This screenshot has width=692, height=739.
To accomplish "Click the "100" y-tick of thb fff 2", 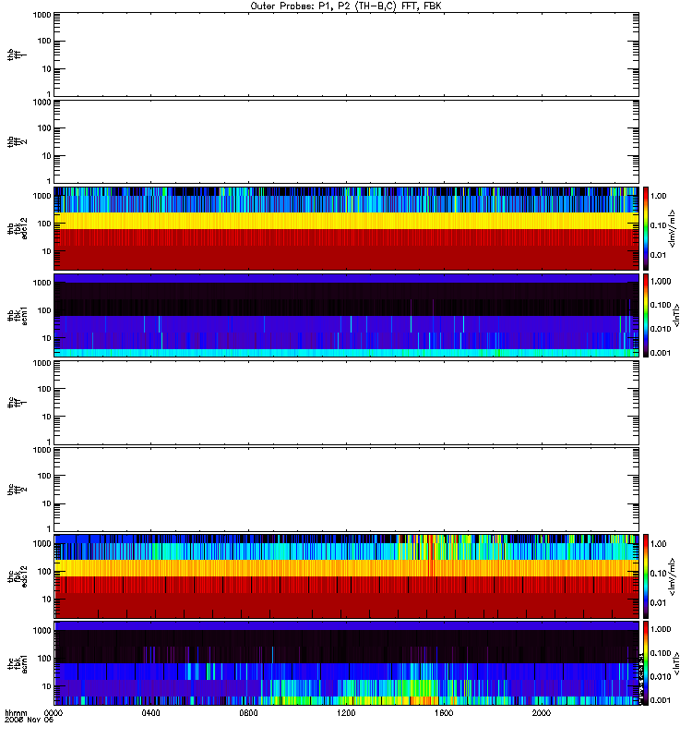I will tap(44, 128).
